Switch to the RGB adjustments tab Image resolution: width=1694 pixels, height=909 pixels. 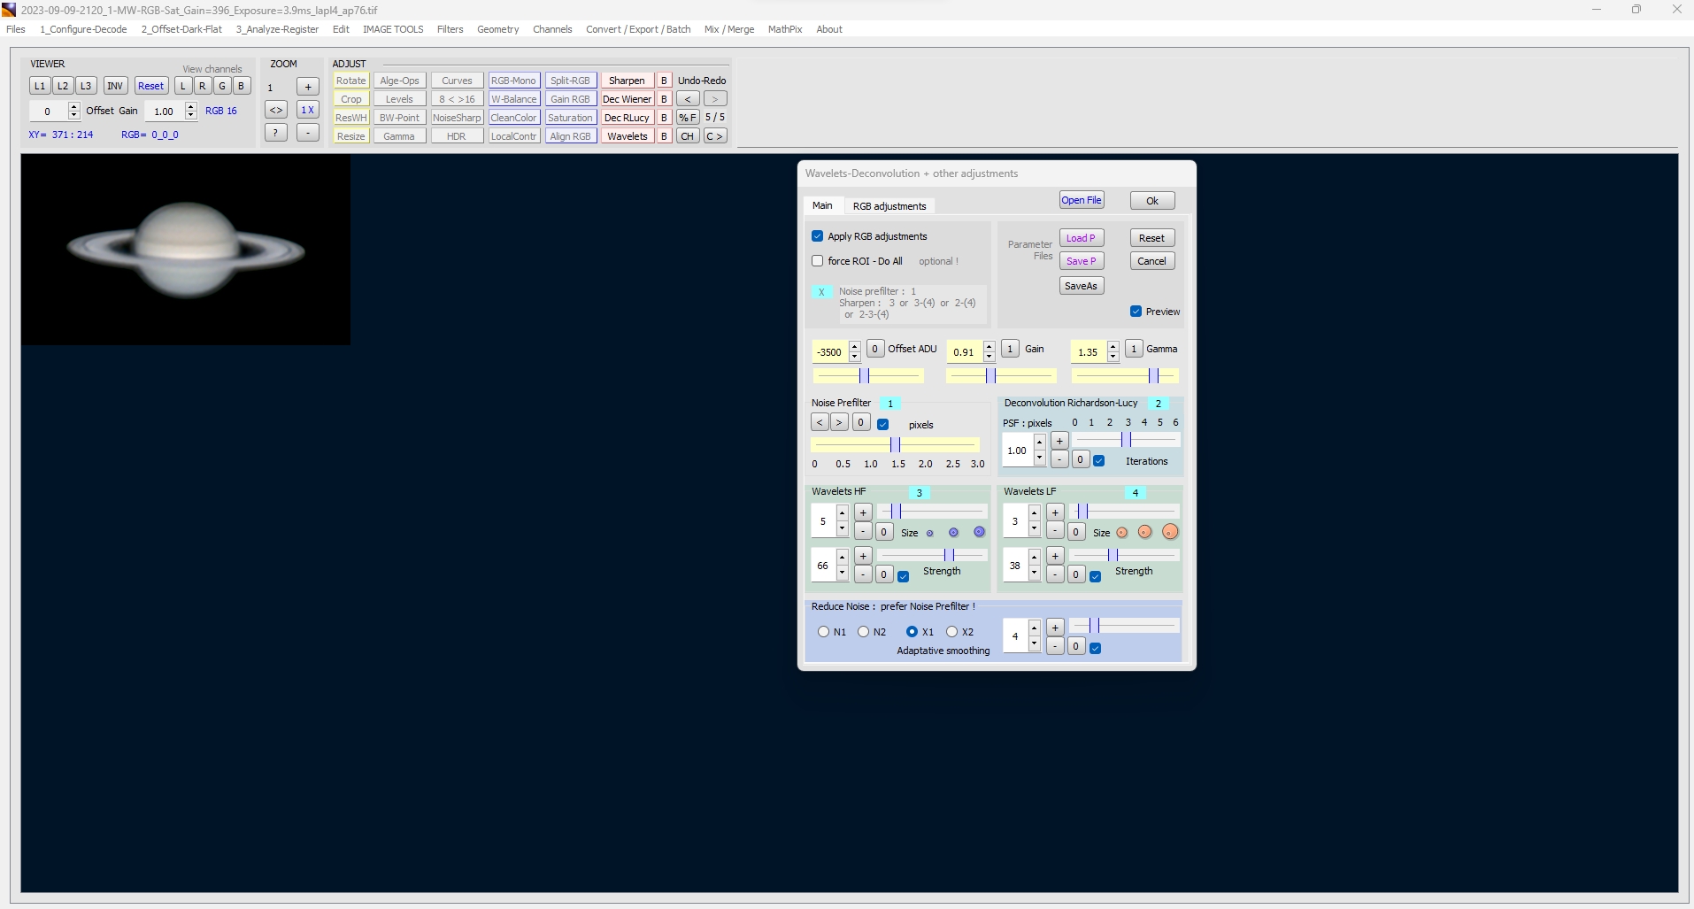tap(889, 206)
